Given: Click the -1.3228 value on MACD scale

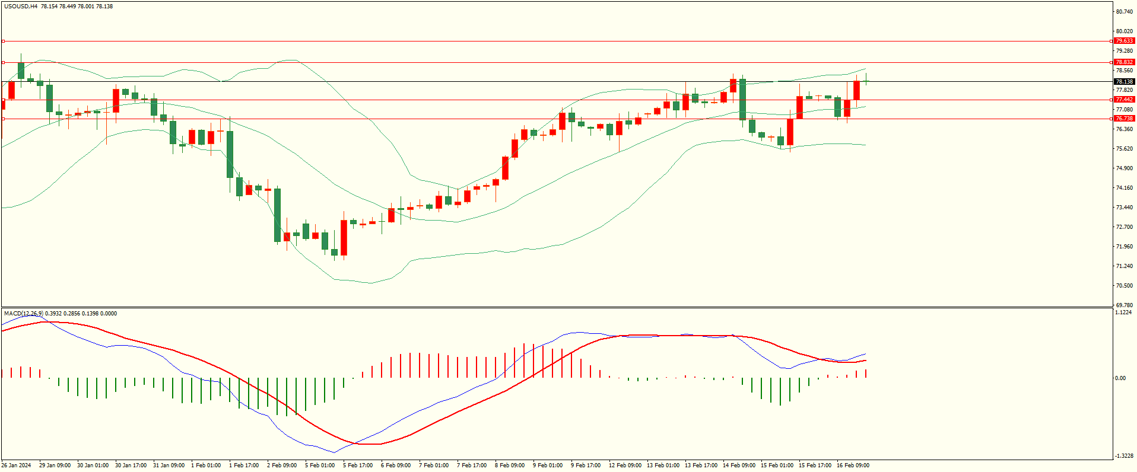Looking at the screenshot, I should (x=1124, y=456).
